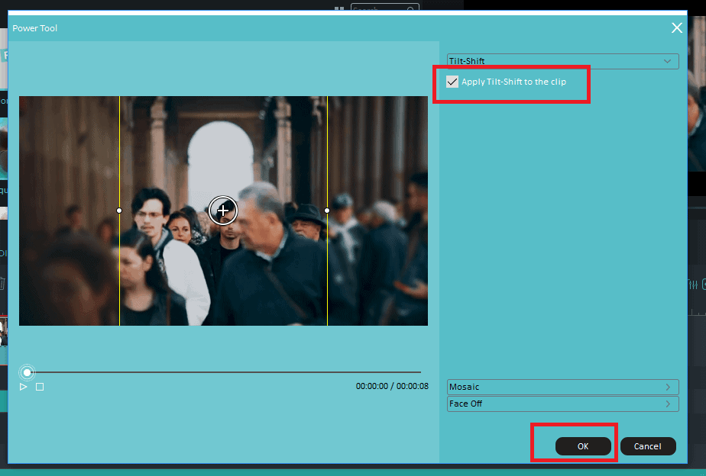Click the tilt-shift center crosshair handle

tap(223, 210)
